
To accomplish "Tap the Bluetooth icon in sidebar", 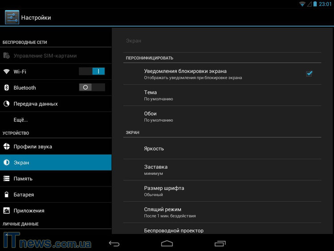I will pos(7,88).
